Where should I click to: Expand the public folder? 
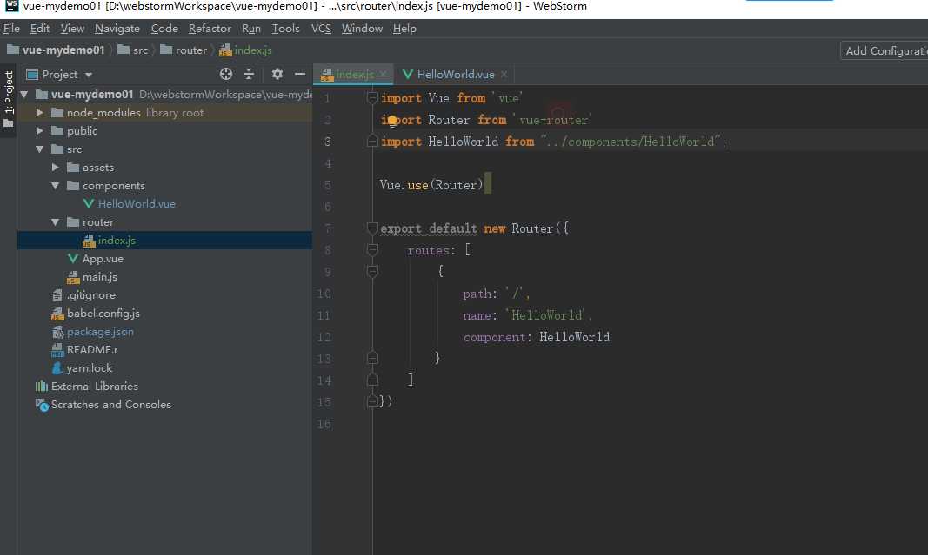tap(40, 130)
